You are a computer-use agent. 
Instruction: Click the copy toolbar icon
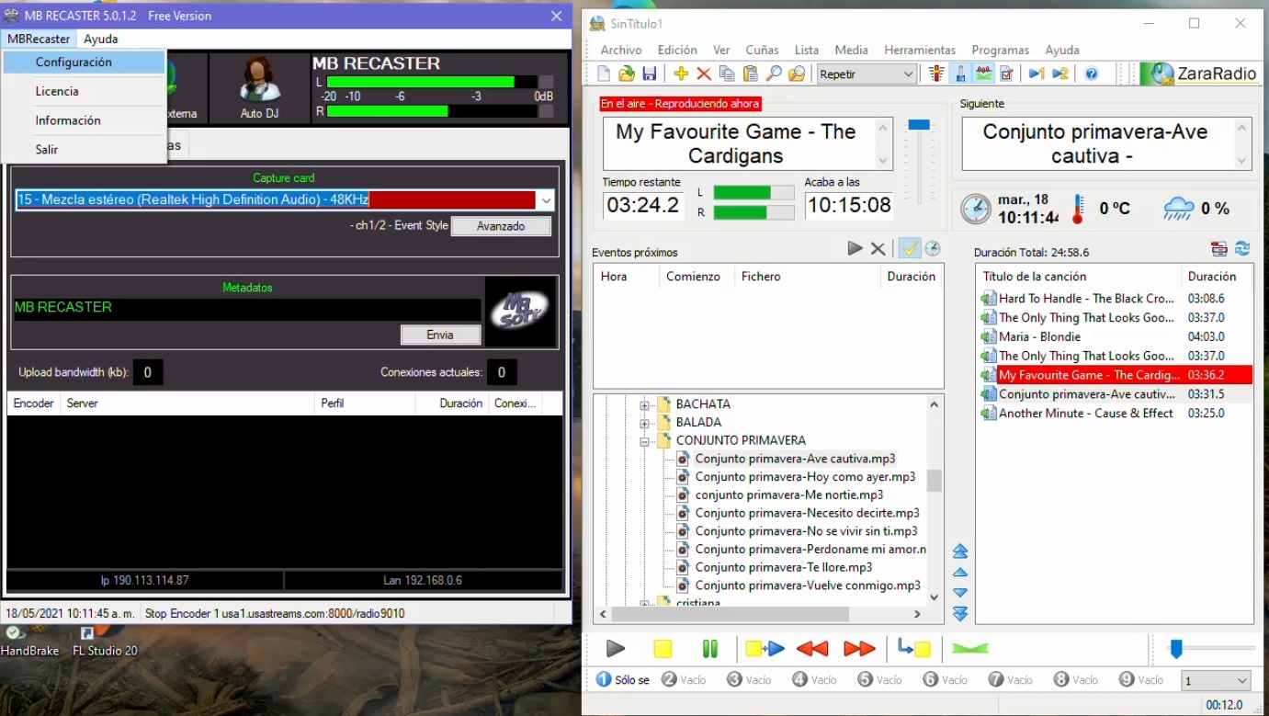(727, 74)
